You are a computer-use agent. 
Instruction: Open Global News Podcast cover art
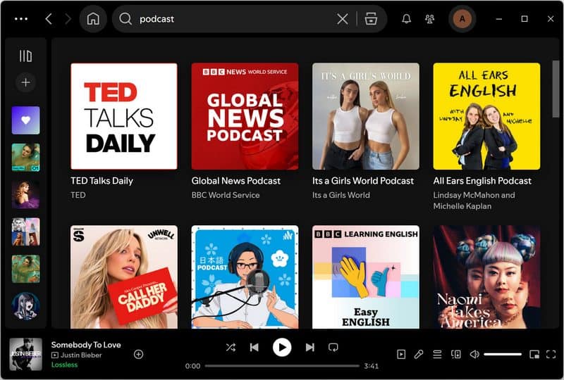(x=245, y=116)
